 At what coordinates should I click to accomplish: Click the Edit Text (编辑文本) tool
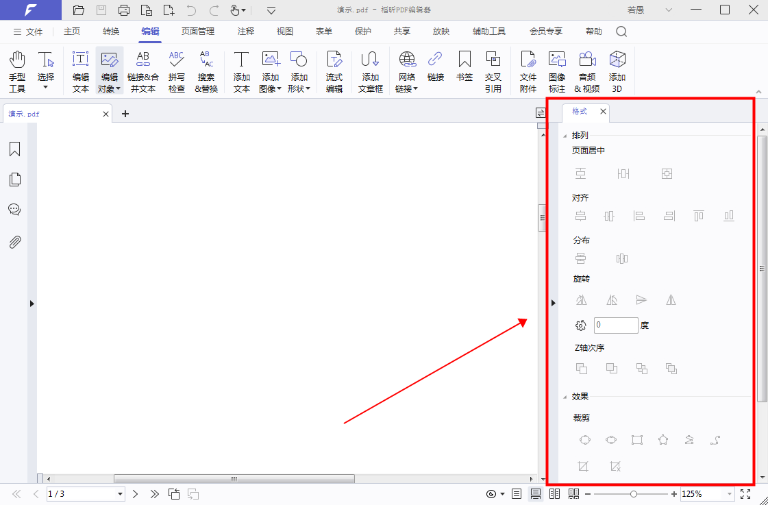[x=81, y=71]
